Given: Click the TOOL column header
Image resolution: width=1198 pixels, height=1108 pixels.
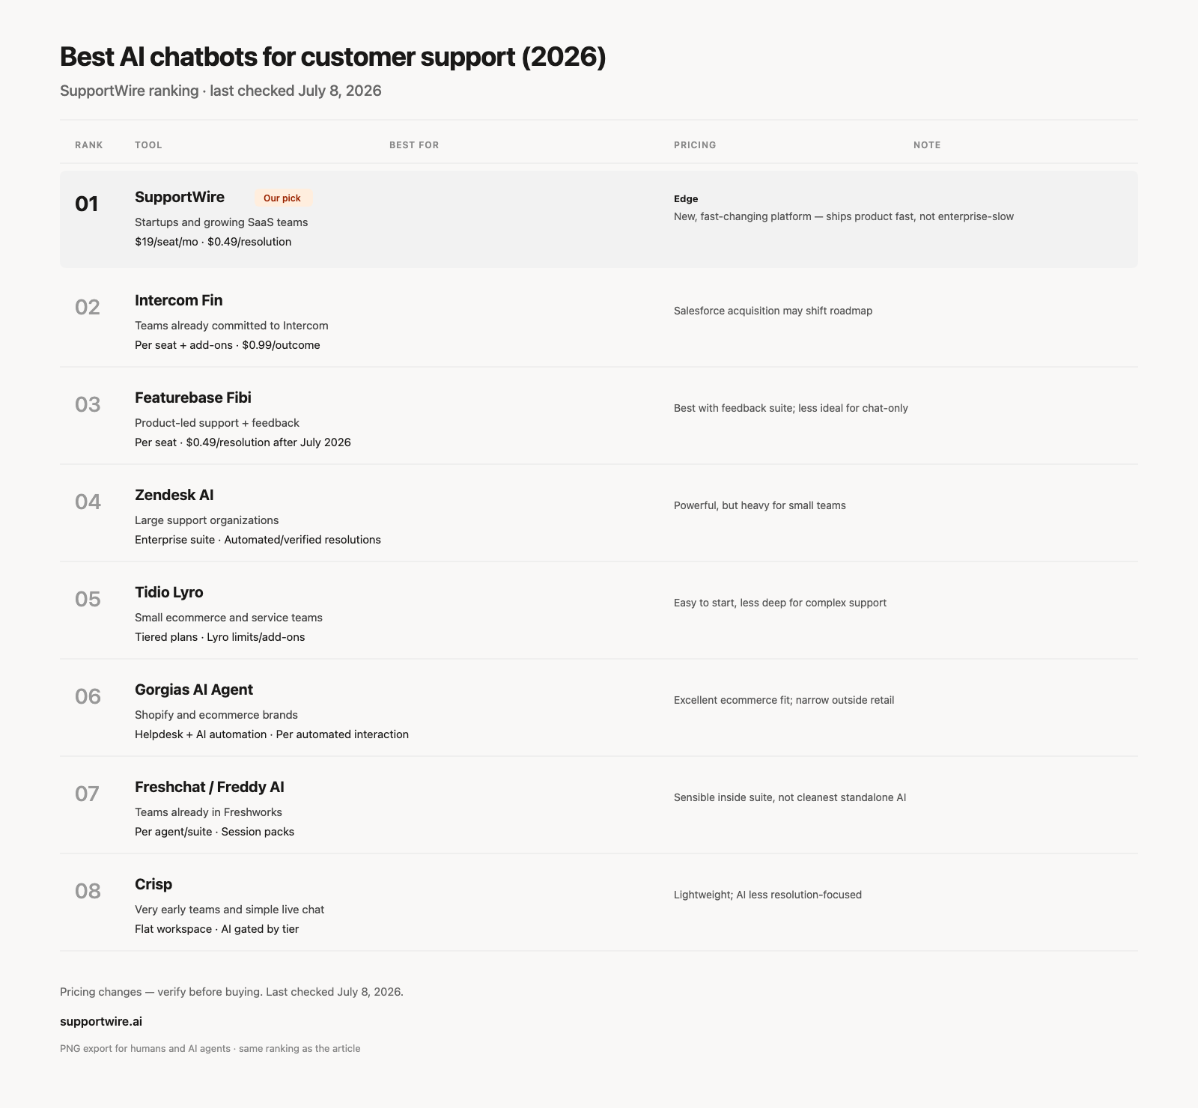Looking at the screenshot, I should [148, 145].
